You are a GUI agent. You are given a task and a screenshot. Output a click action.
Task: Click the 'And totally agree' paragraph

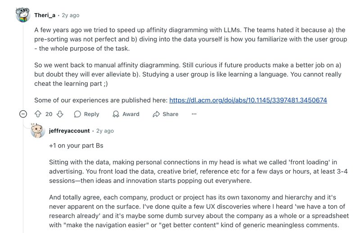point(193,212)
